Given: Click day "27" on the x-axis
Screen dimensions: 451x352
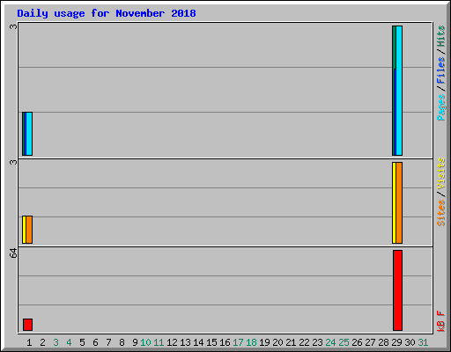Looking at the screenshot, I should click(x=370, y=342).
